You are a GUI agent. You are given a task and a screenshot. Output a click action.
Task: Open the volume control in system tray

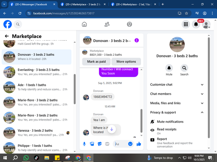(190, 158)
